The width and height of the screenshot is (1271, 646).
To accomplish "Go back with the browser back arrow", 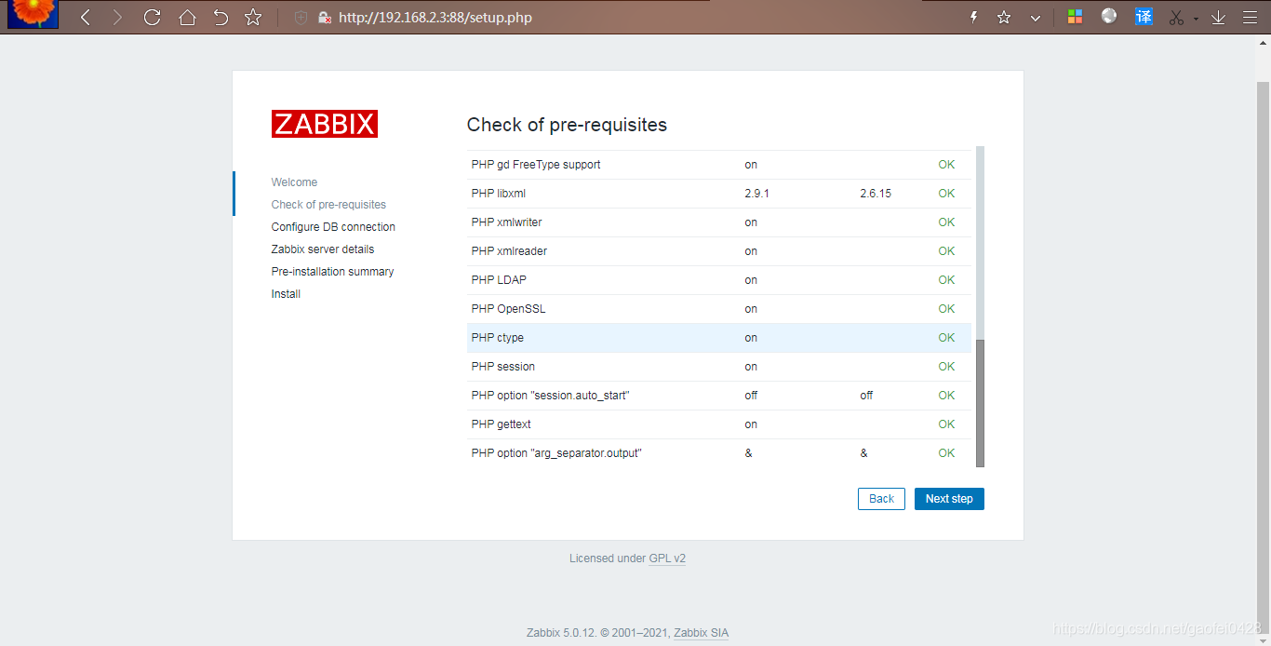I will 86,17.
